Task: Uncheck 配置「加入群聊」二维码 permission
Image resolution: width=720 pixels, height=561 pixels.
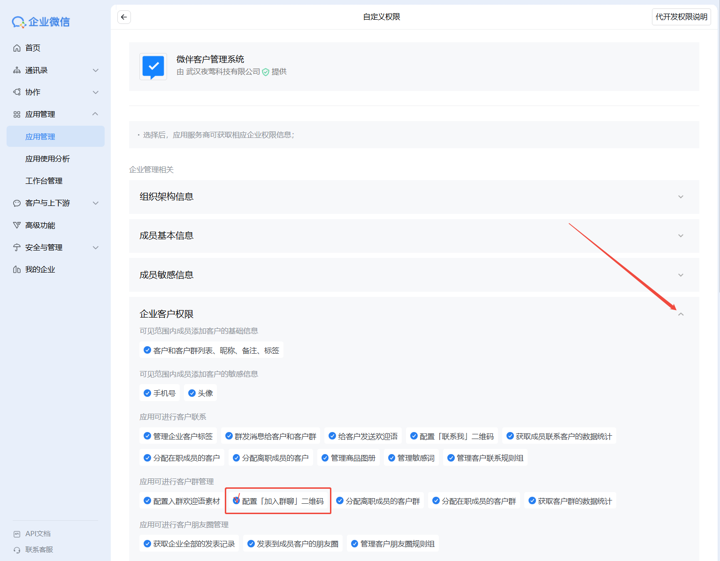Action: click(x=237, y=500)
